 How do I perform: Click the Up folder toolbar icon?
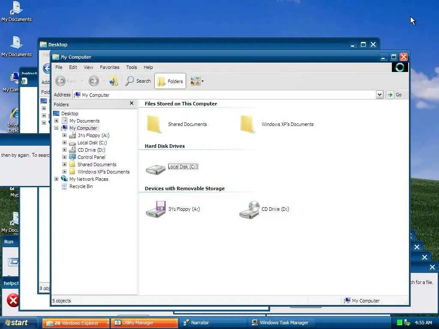point(114,81)
